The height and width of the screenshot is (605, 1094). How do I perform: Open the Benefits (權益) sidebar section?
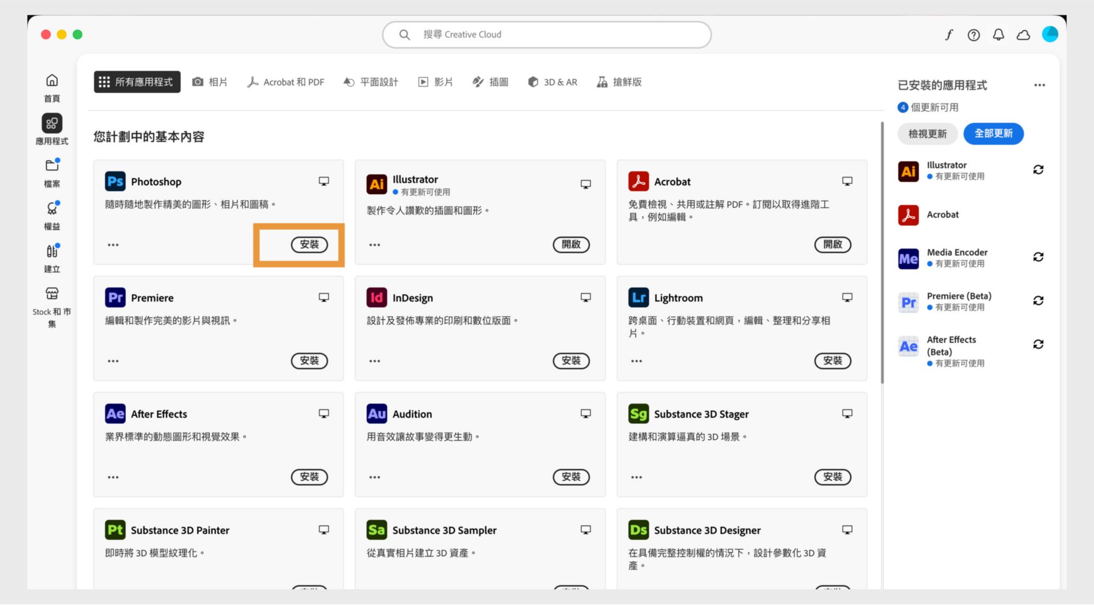52,216
